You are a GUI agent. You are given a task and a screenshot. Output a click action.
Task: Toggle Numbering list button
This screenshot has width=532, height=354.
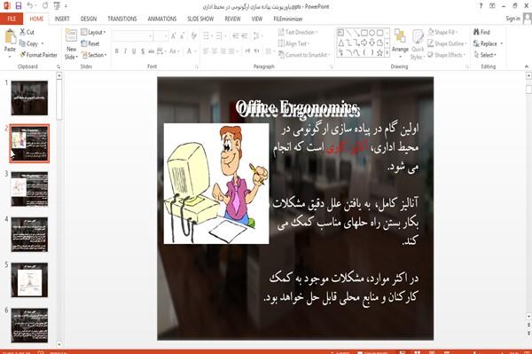[x=220, y=35]
